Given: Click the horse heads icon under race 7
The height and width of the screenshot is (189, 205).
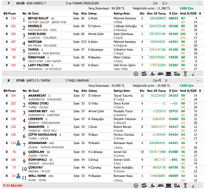Looking at the screenshot, I should tap(144, 73).
